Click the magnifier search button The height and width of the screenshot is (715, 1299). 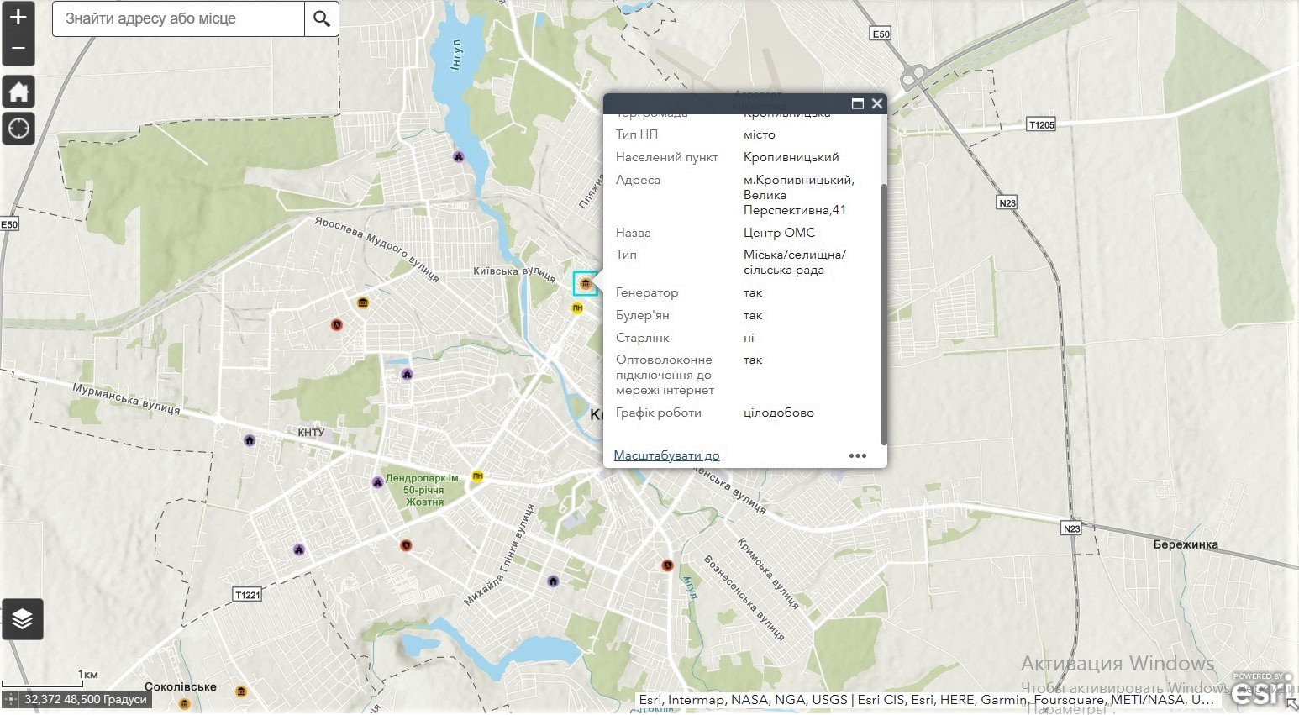click(x=322, y=18)
